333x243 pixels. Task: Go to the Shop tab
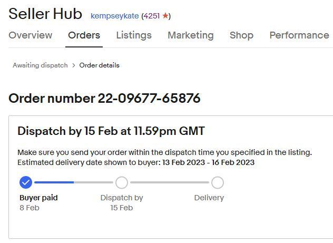(x=241, y=35)
